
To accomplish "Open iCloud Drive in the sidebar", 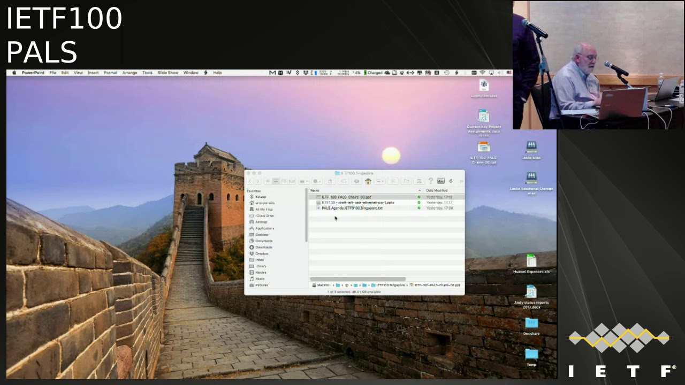I will [264, 215].
